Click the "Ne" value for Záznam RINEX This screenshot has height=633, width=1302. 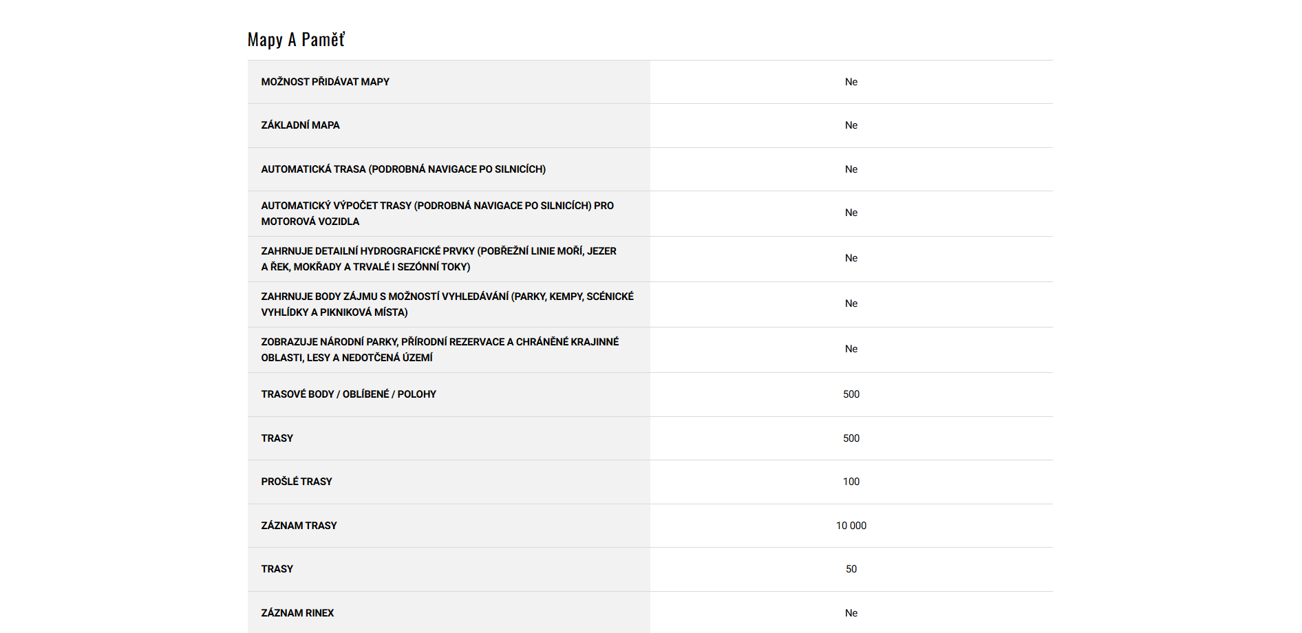(851, 613)
